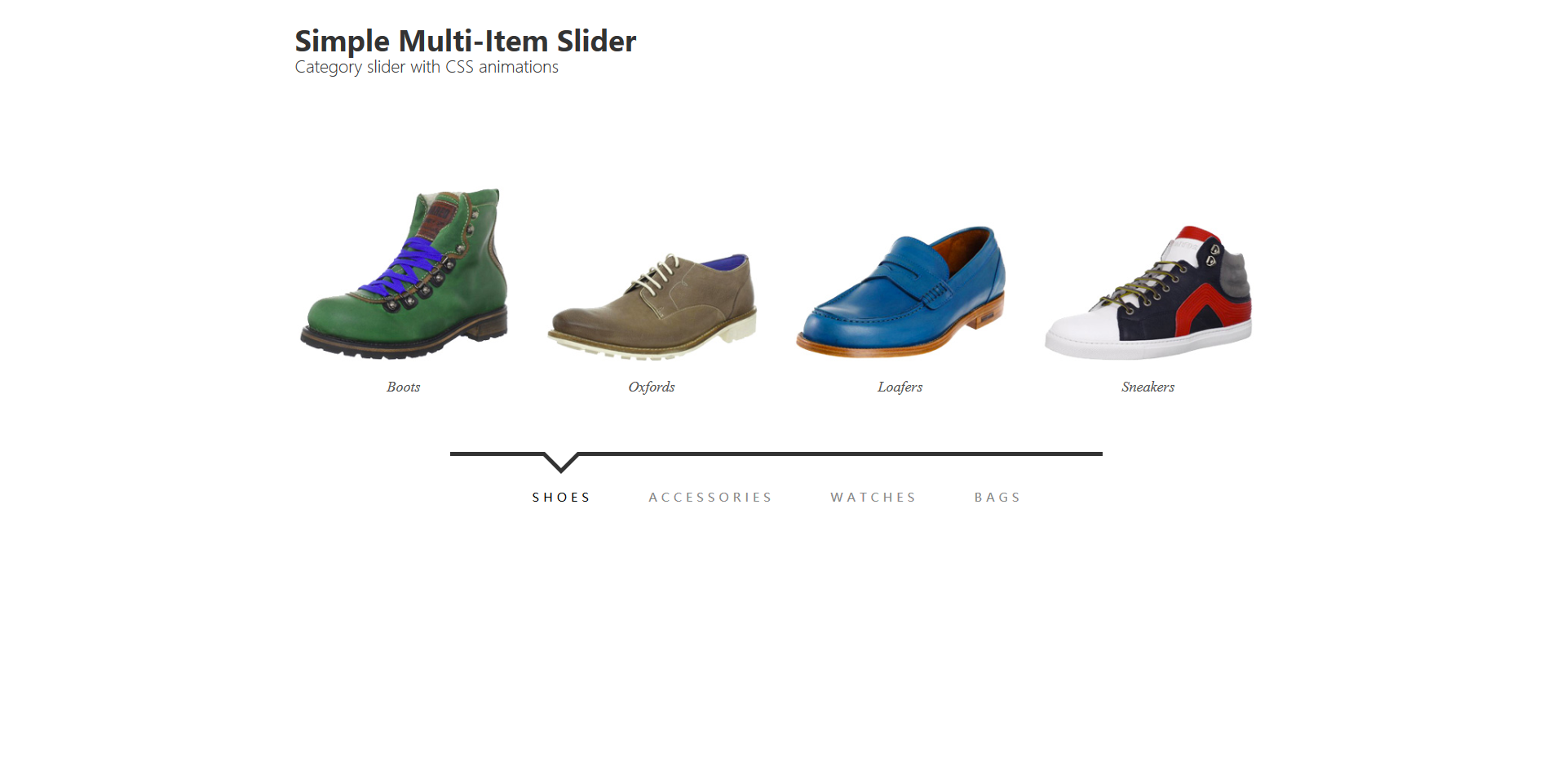Viewport: 1552px width, 770px height.
Task: Show the Bags category items
Action: click(x=997, y=498)
